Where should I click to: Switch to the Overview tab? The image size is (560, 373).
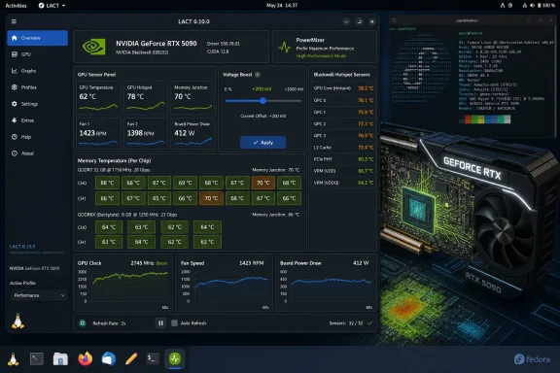point(37,38)
